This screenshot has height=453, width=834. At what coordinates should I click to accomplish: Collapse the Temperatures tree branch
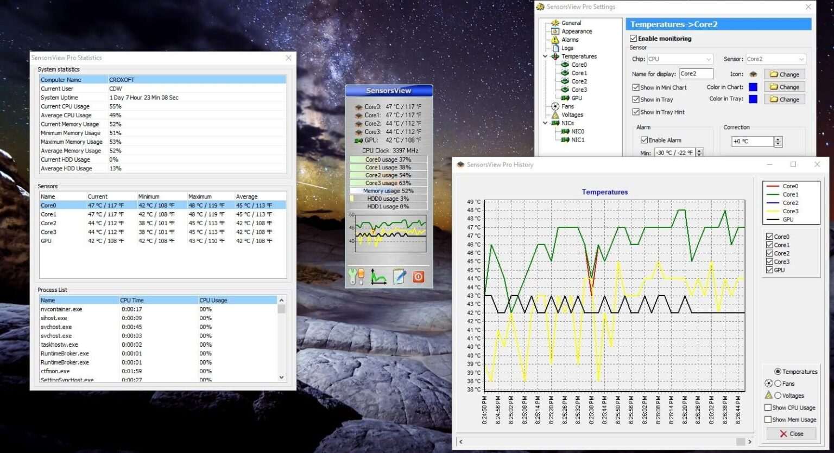click(545, 56)
